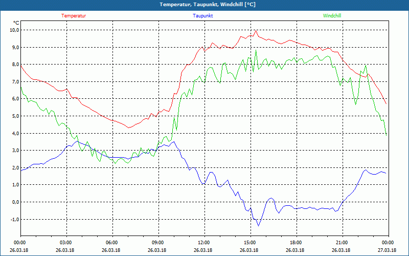Click the blue Taupunkt legend label
Image resolution: width=409 pixels, height=256 pixels.
pos(202,16)
